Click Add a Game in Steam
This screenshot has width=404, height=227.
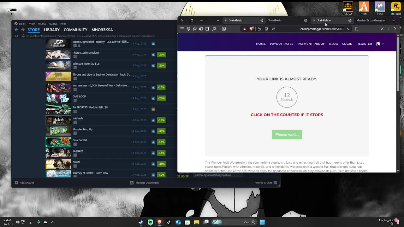(24, 183)
